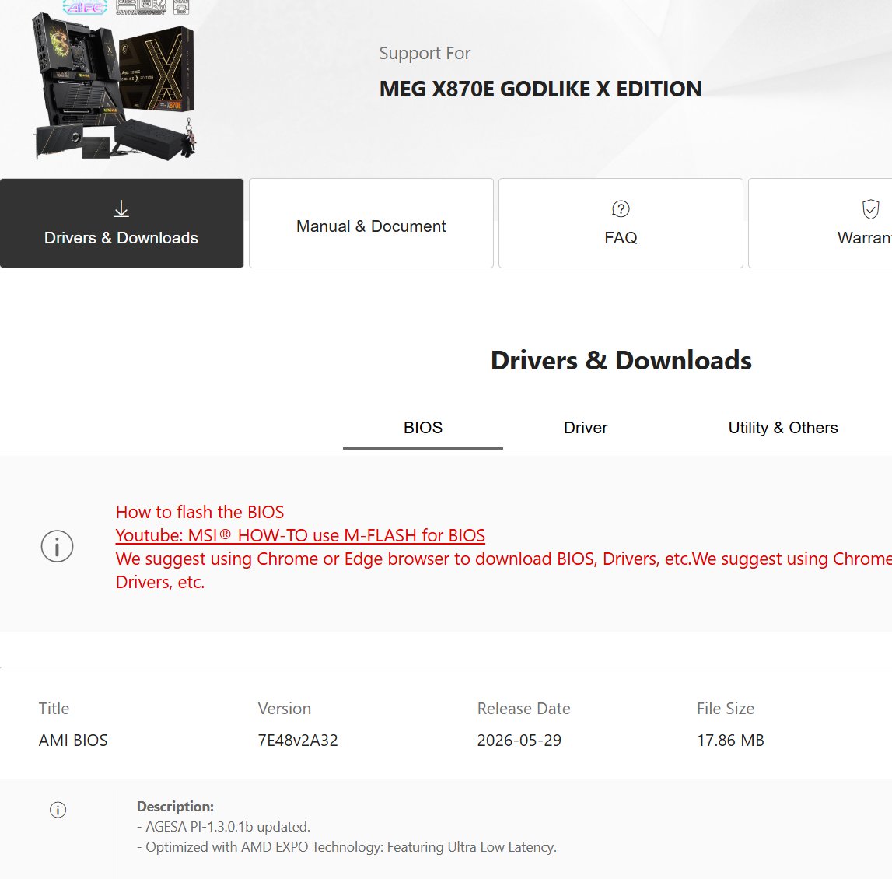Viewport: 892px width, 879px height.
Task: Click the info icon beside flash BIOS notice
Action: [x=57, y=546]
